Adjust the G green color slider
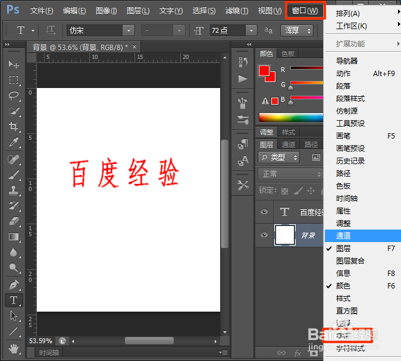The width and height of the screenshot is (401, 361). [290, 87]
